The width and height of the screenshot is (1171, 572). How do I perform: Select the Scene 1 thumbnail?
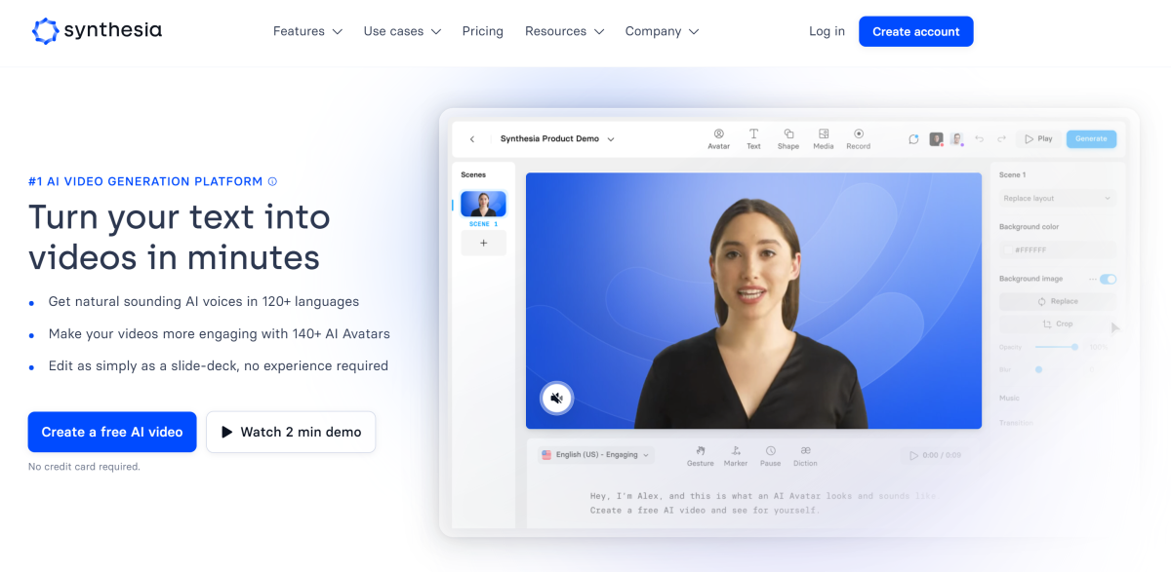point(483,205)
